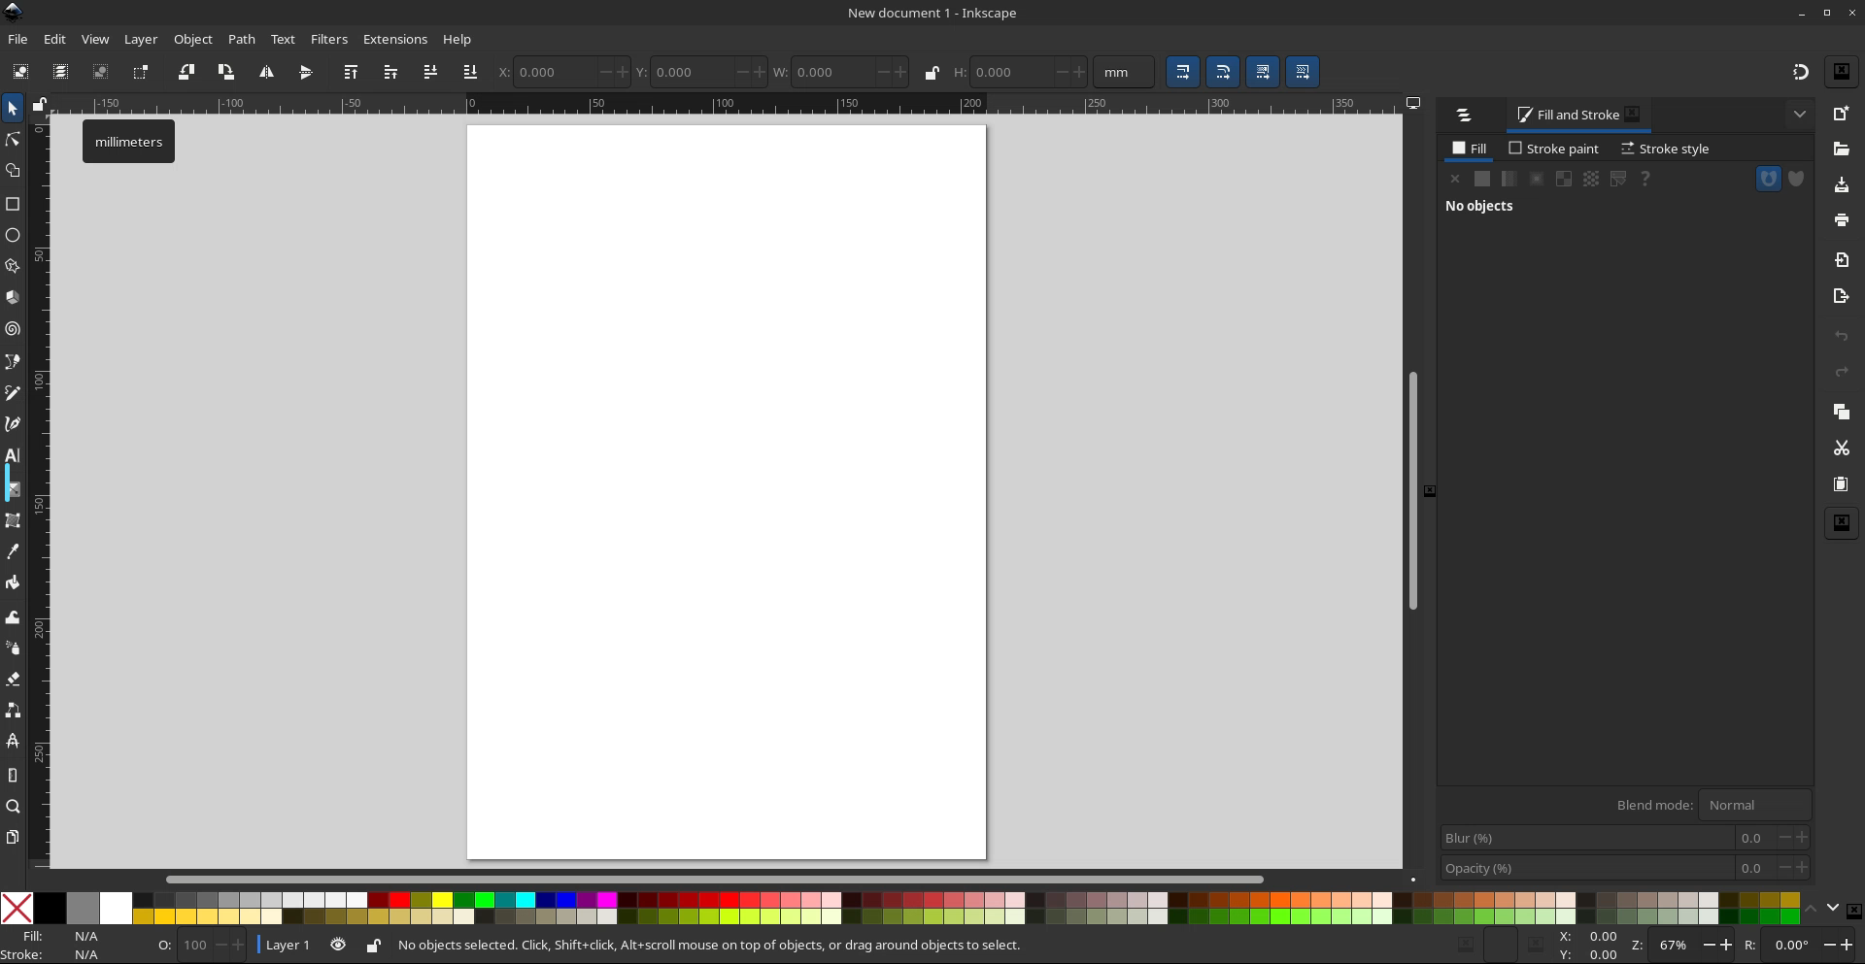Screen dimensions: 1865x964
Task: Pick the red palette swatch
Action: 399,900
